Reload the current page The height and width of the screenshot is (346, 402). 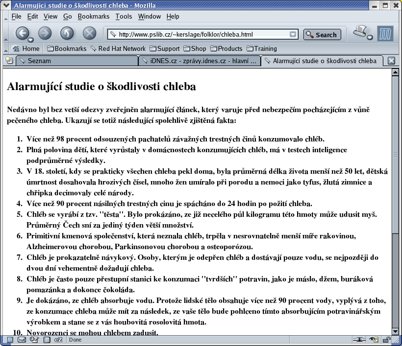coord(67,33)
